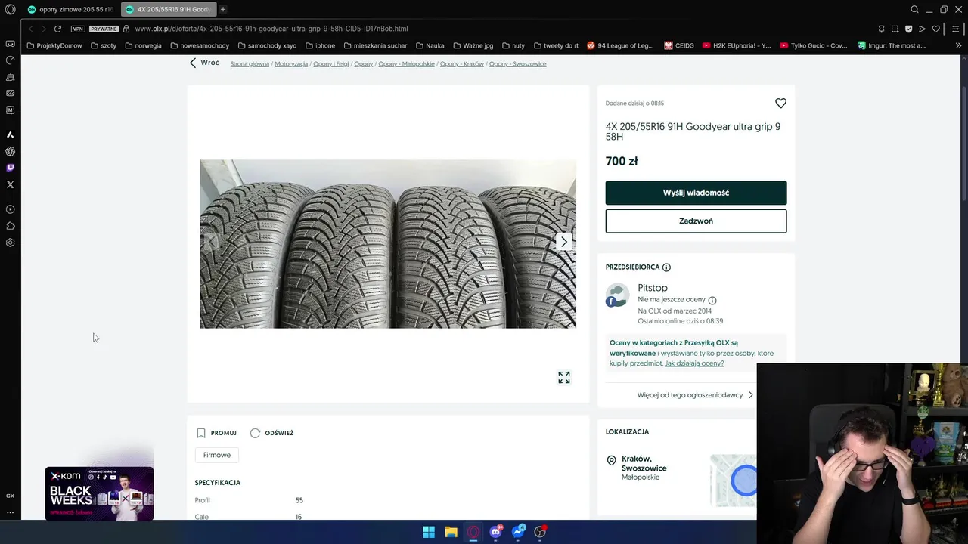The image size is (968, 544).
Task: Click the pinboard pin icon in the toolbar
Action: pyautogui.click(x=881, y=29)
